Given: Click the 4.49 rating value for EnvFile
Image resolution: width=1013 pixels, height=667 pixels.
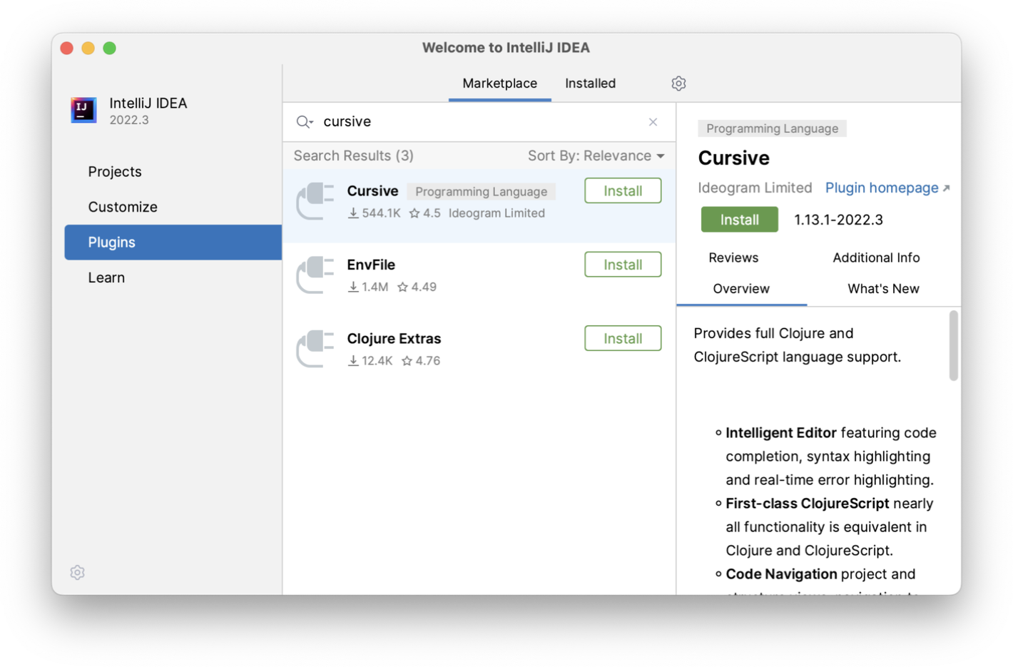Looking at the screenshot, I should [424, 287].
